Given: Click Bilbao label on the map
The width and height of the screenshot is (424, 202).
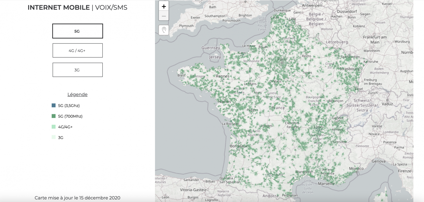Looking at the screenshot, I should tap(210, 182).
